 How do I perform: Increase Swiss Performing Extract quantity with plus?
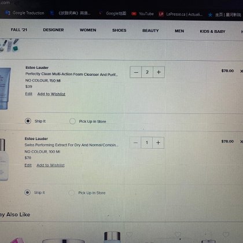159,143
